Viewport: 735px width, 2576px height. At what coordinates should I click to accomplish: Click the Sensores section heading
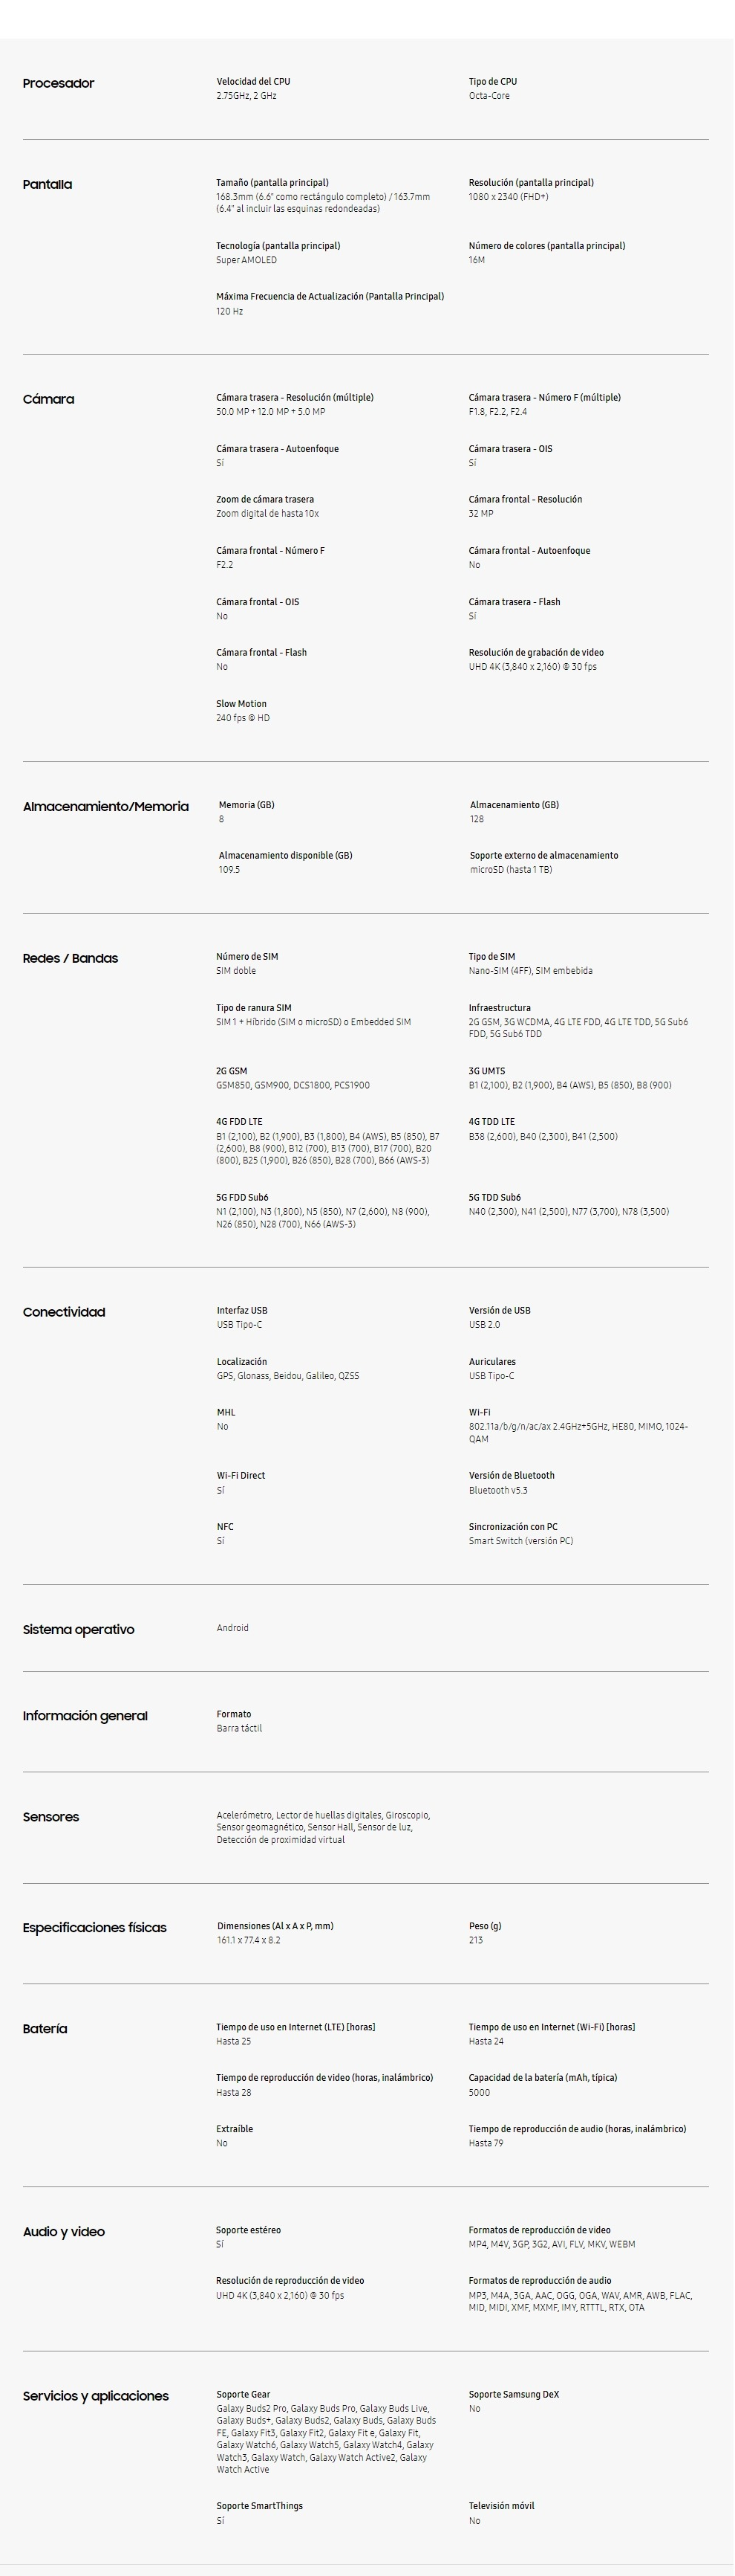(x=50, y=1816)
